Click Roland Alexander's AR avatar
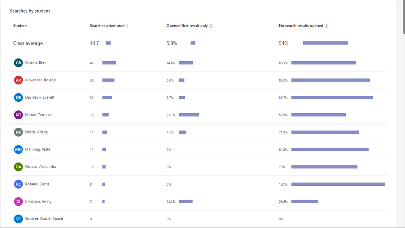405x228 pixels. pos(18,80)
